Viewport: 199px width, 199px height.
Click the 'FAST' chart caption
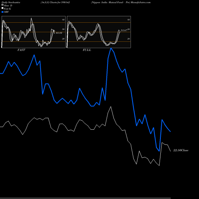(x=21, y=50)
